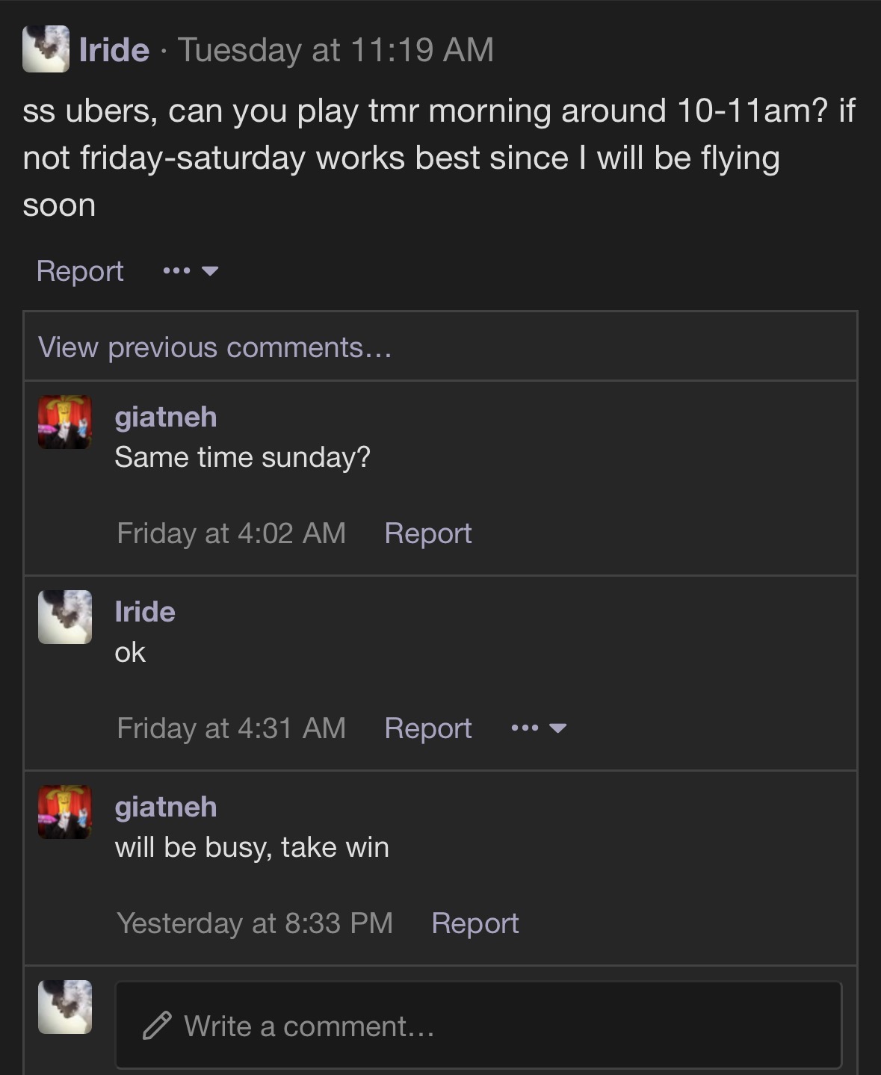Click in the Write a comment field
The height and width of the screenshot is (1075, 881).
[x=478, y=1026]
